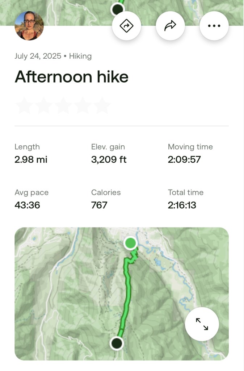Tap the dark end marker on the lower map
This screenshot has width=244, height=371.
(117, 342)
